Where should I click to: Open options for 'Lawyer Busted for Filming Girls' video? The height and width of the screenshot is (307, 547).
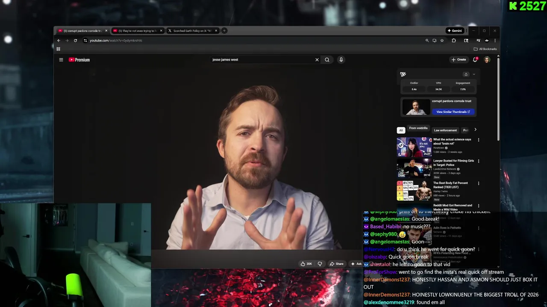pos(479,161)
